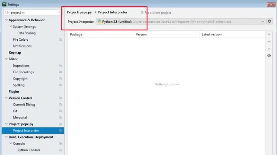
Task: Open Git settings page
Action: click(15, 111)
